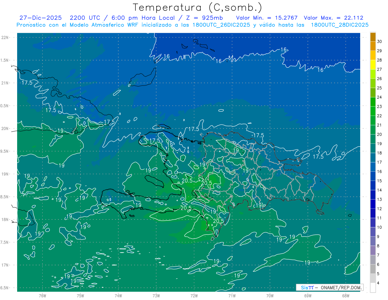The width and height of the screenshot is (388, 300).
Task: Click the color scale label '30'
Action: (380, 41)
